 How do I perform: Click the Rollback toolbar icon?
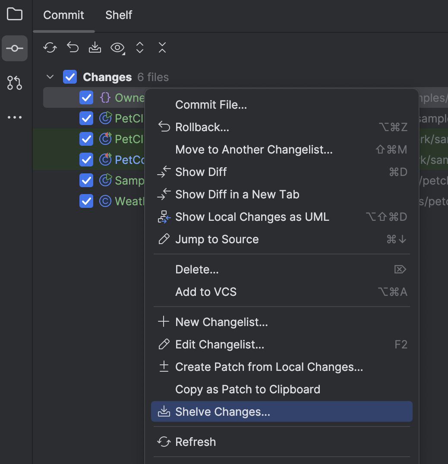click(x=72, y=47)
